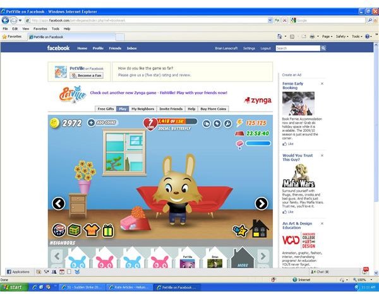
Task: Open the Facebook Applications bar button
Action: point(18,272)
